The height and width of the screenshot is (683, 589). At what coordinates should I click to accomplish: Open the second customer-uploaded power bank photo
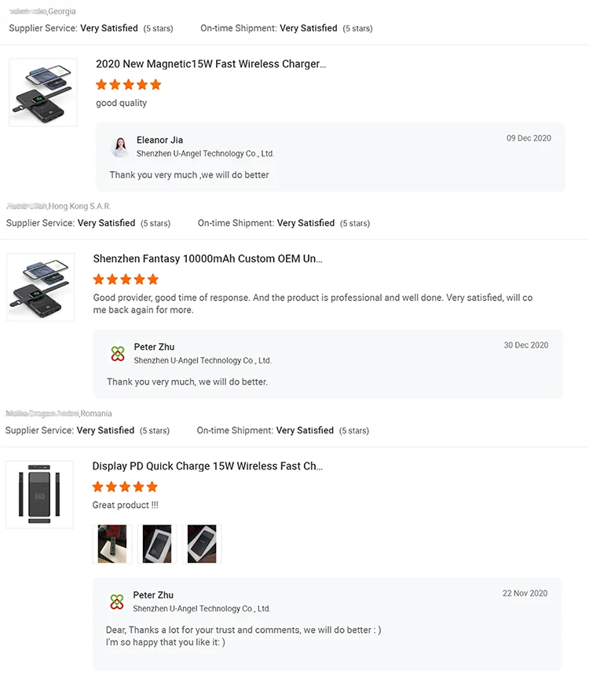(157, 544)
